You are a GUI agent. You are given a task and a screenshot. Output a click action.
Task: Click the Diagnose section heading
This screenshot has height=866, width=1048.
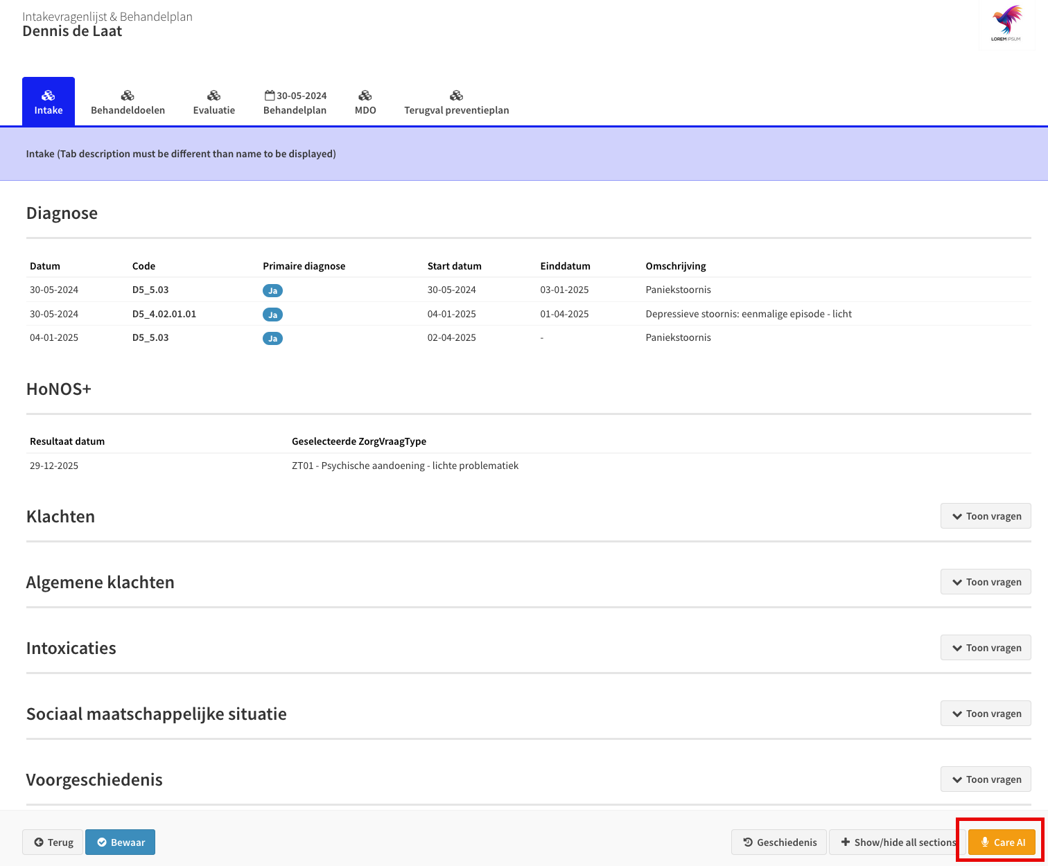tap(62, 213)
